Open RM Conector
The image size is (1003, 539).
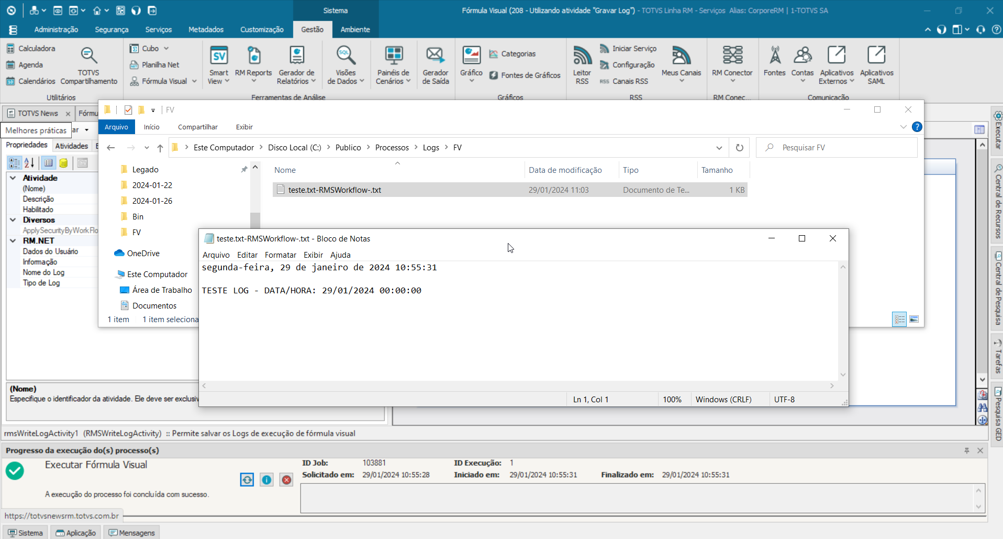(x=732, y=65)
